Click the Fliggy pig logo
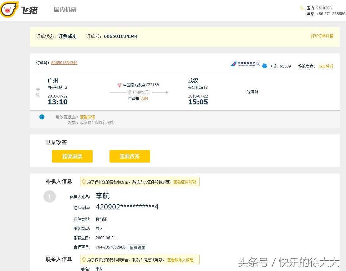The height and width of the screenshot is (271, 346). coord(11,9)
